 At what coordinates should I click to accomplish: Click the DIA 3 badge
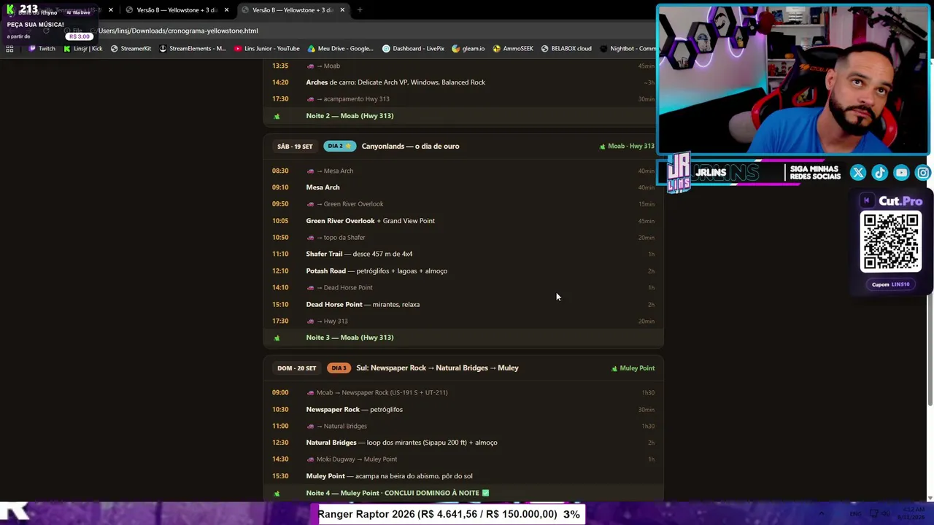click(x=339, y=368)
